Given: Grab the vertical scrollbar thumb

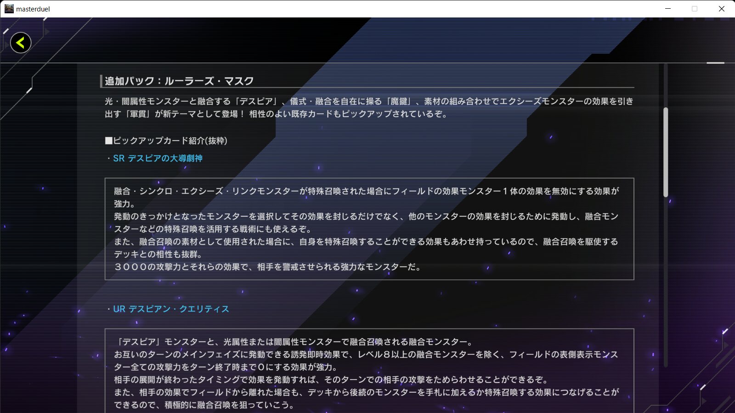Looking at the screenshot, I should point(666,152).
